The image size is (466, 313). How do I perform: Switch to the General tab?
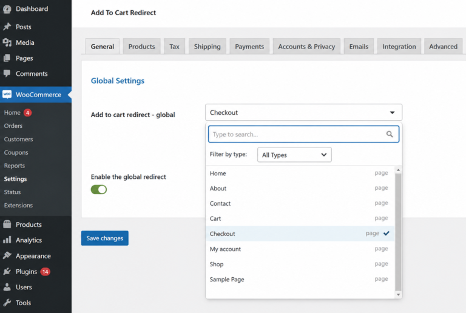point(102,46)
